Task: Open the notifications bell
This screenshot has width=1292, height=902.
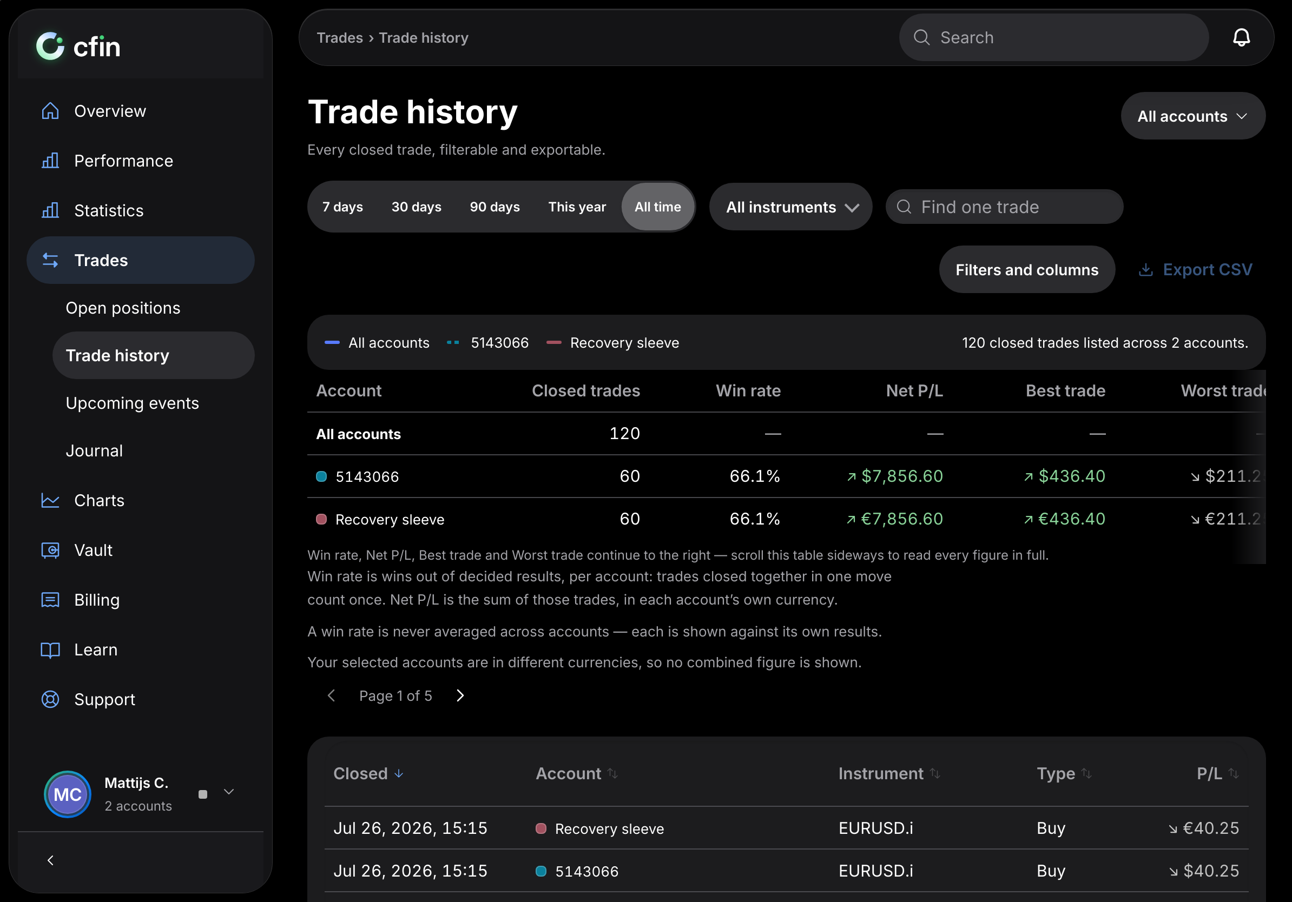Action: [x=1241, y=38]
